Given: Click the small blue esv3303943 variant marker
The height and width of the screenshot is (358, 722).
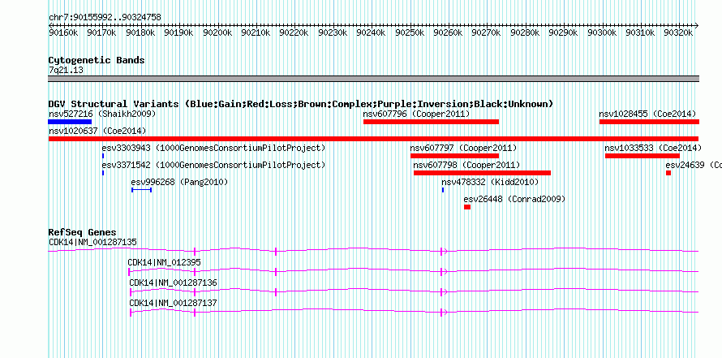Looking at the screenshot, I should 103,156.
